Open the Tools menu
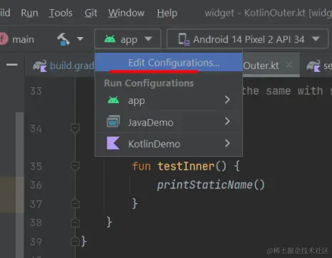Screen dimensions: 332x258 pos(61,13)
